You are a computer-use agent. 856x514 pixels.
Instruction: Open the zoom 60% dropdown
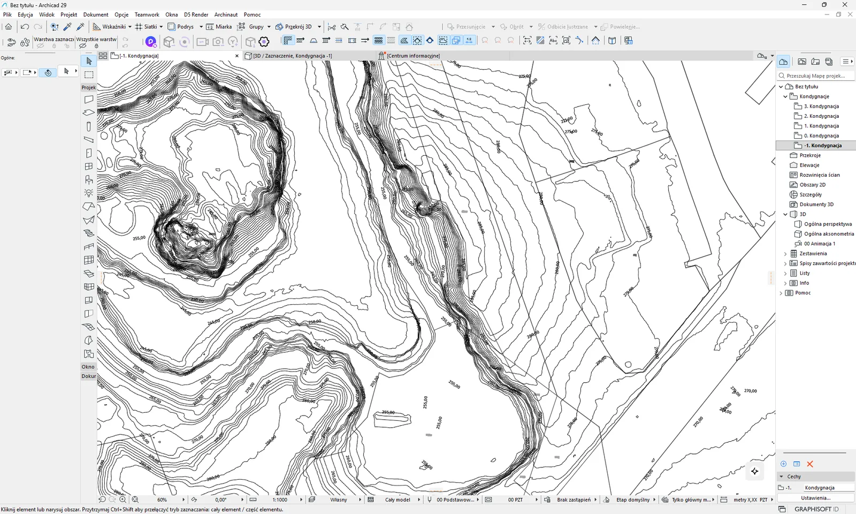click(184, 500)
